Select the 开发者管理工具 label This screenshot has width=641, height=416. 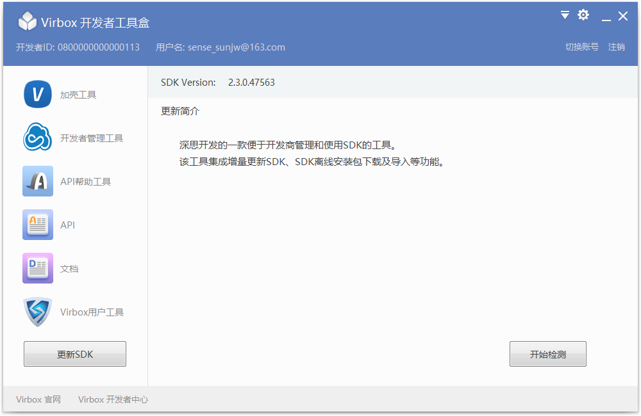pos(92,138)
